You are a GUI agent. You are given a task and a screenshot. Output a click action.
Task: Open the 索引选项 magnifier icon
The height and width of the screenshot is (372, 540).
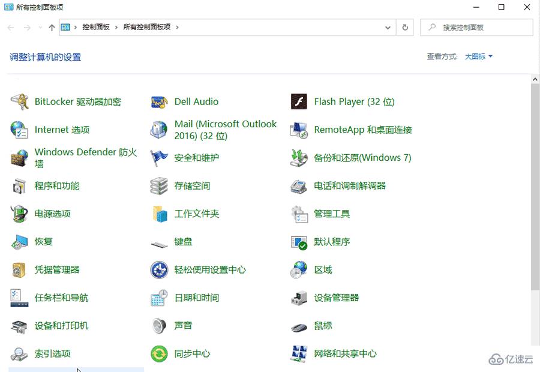(19, 354)
